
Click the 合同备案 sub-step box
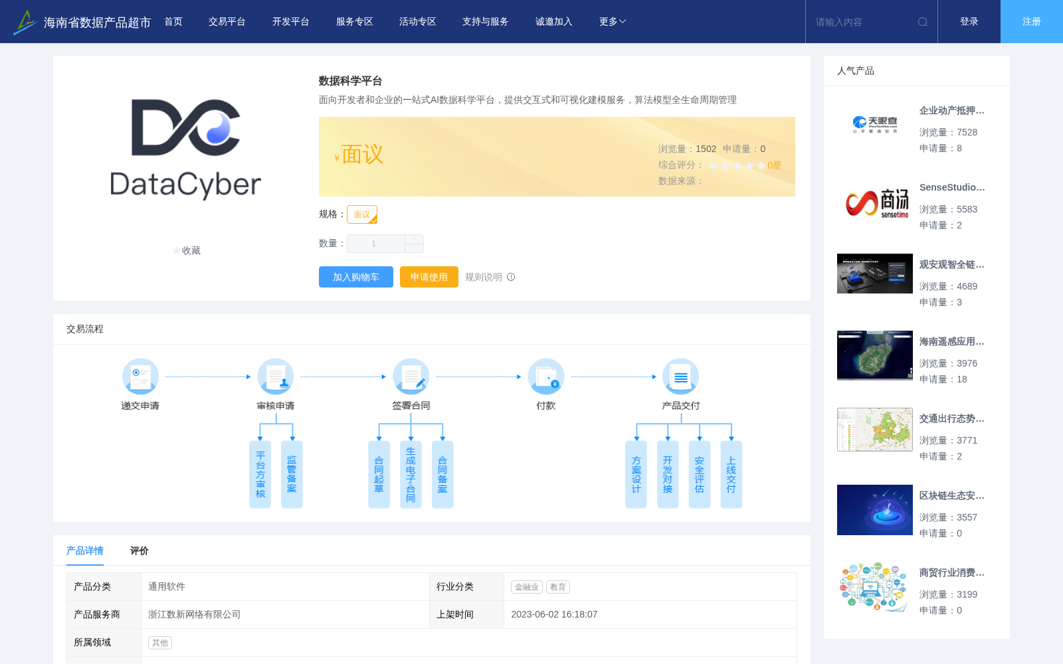(442, 475)
